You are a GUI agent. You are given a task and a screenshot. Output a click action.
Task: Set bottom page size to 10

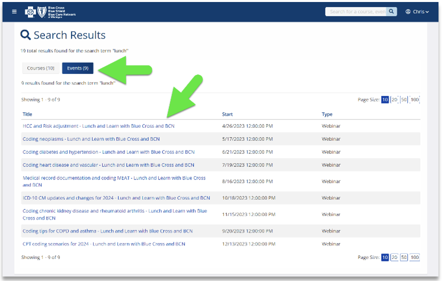pyautogui.click(x=385, y=257)
